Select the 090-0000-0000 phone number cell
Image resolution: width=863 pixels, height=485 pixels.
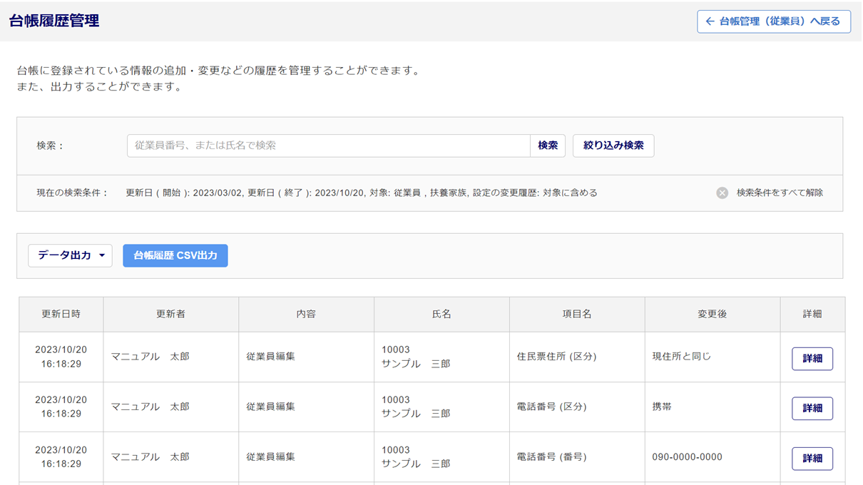click(687, 457)
